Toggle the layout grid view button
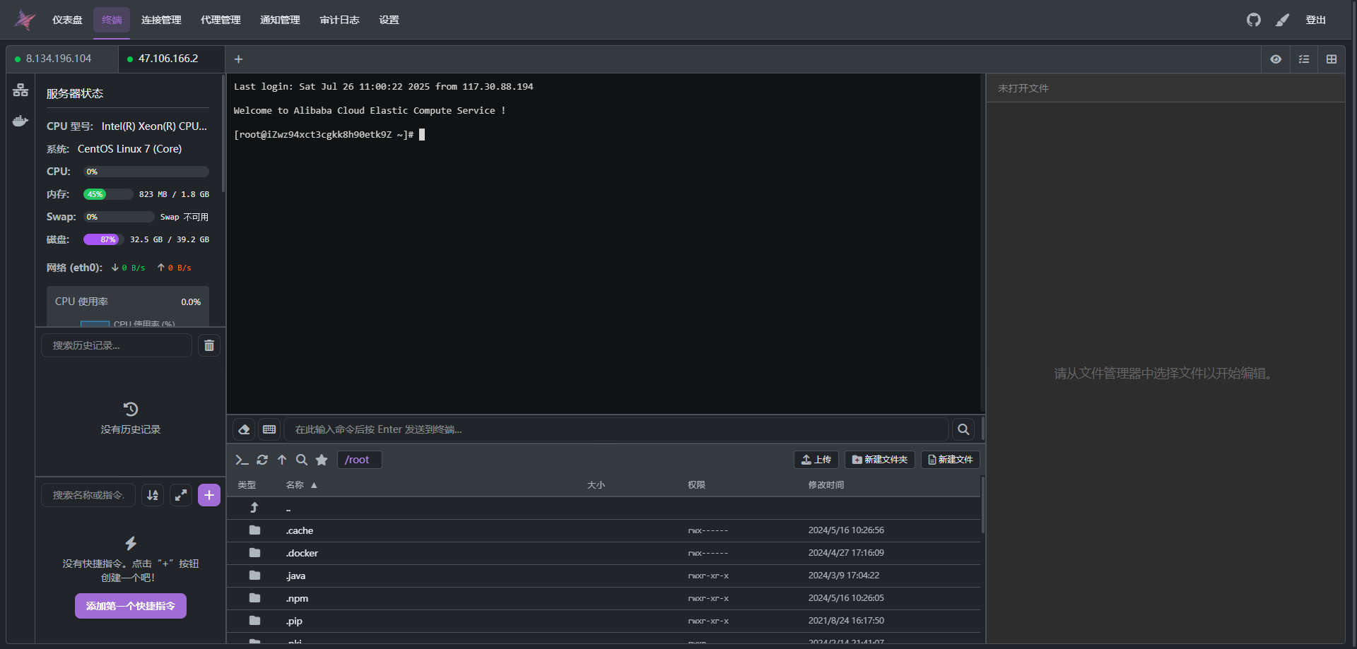The image size is (1357, 649). click(1332, 59)
